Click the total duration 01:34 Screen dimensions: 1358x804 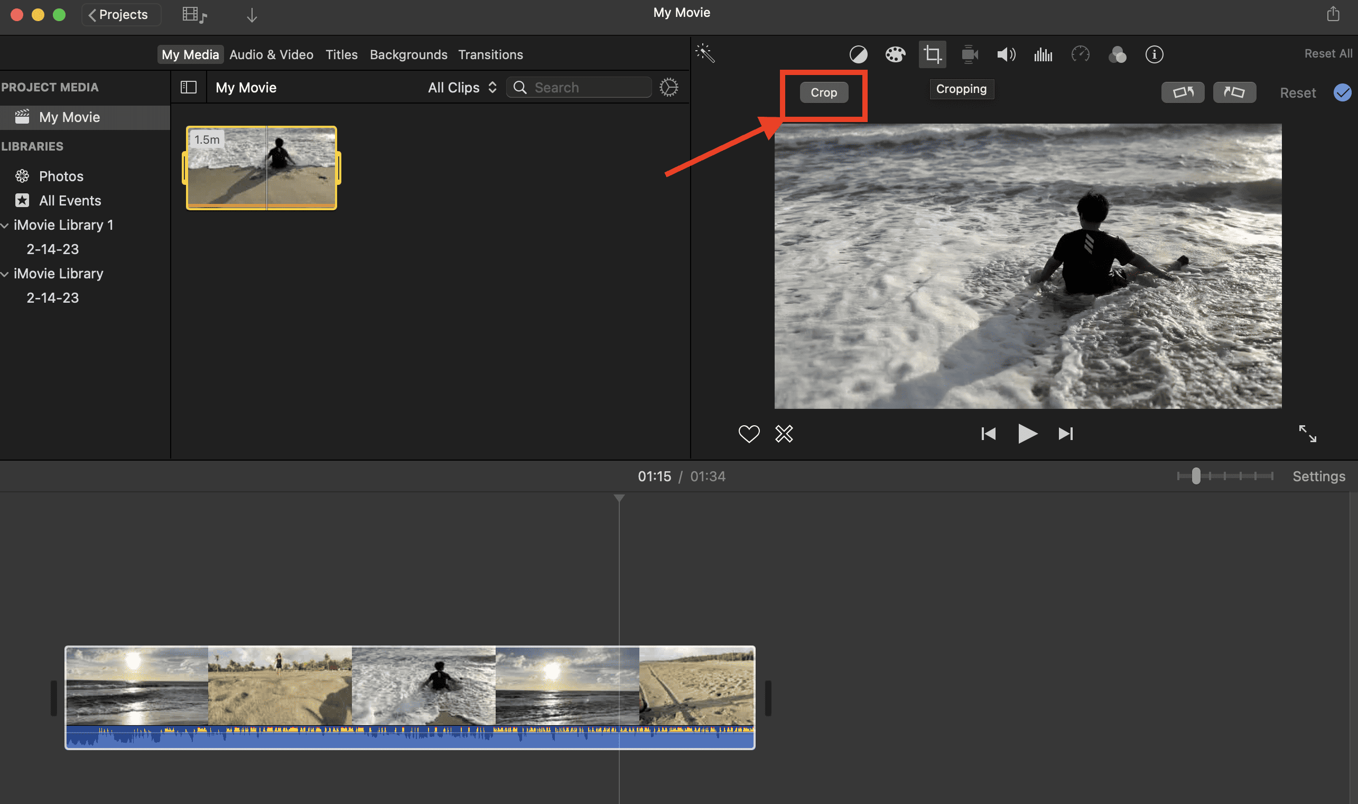(708, 476)
